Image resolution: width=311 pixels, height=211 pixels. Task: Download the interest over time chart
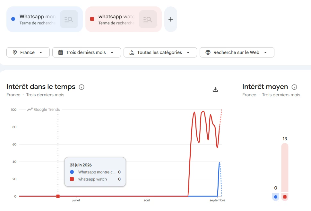point(215,89)
